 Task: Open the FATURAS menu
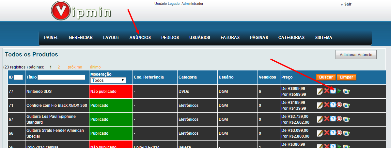(x=230, y=38)
